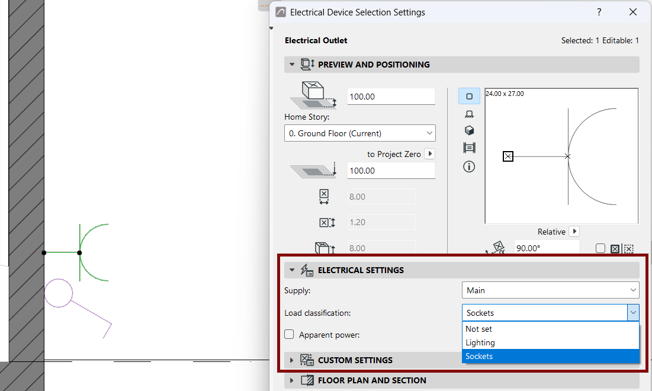Click the Floor Plan and Section icon

pyautogui.click(x=307, y=380)
